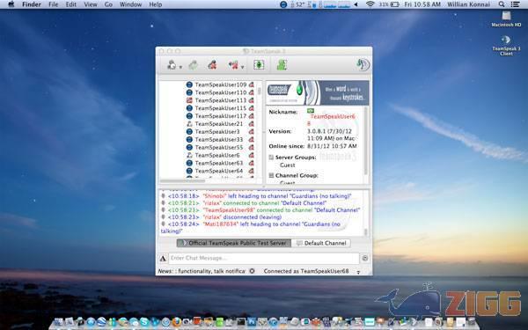The height and width of the screenshot is (330, 528).
Task: Click the red user toolbar icon beside Disconnect
Action: coord(212,64)
